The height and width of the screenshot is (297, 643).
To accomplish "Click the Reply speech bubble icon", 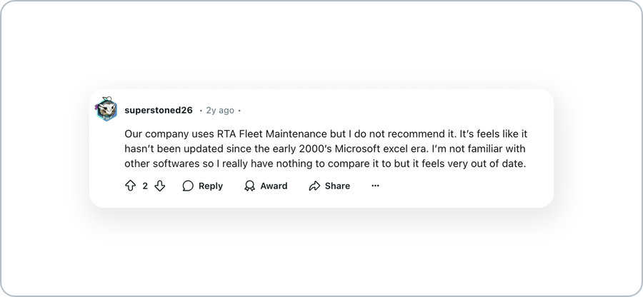I will (x=188, y=186).
